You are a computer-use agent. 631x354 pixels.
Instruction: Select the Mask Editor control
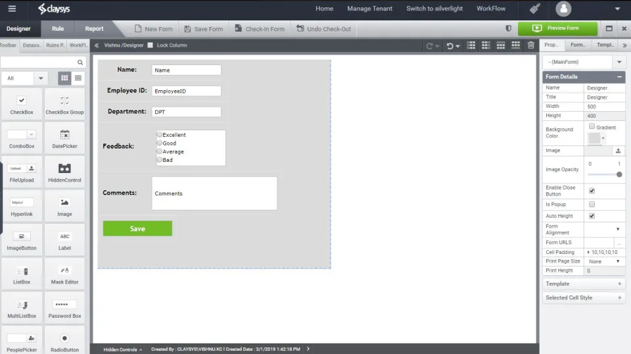click(x=65, y=274)
